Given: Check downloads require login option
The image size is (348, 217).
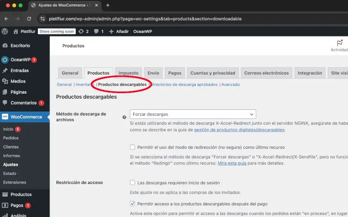Looking at the screenshot, I should pyautogui.click(x=133, y=182).
